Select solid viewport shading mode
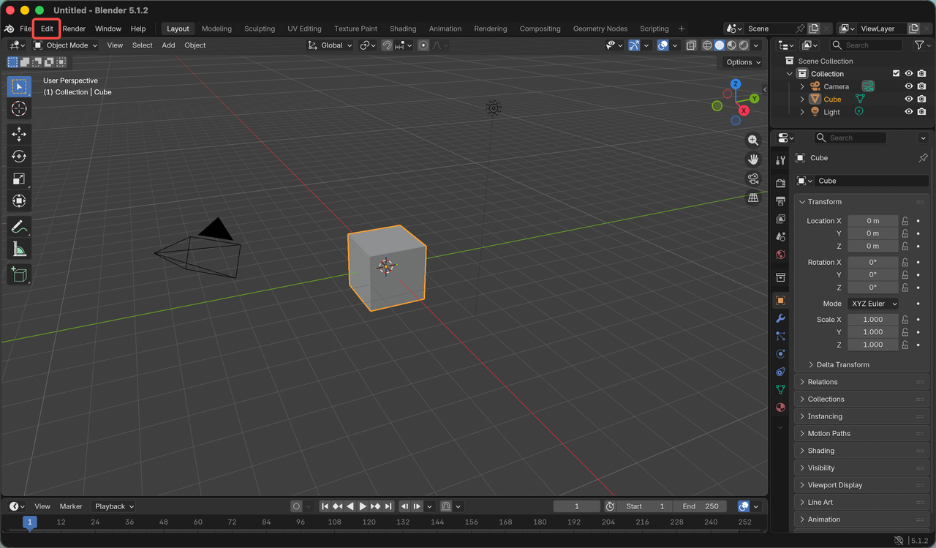 click(720, 45)
